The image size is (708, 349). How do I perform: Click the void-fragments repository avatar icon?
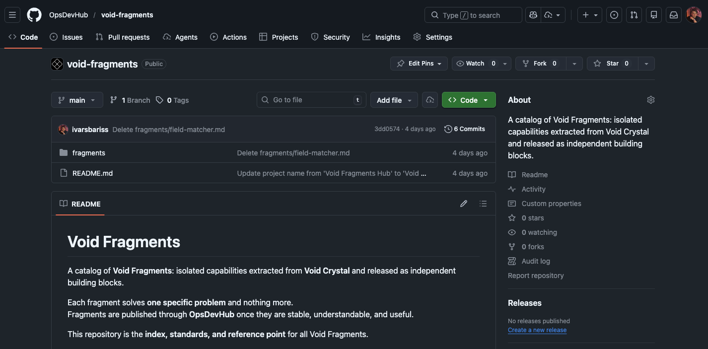(57, 64)
